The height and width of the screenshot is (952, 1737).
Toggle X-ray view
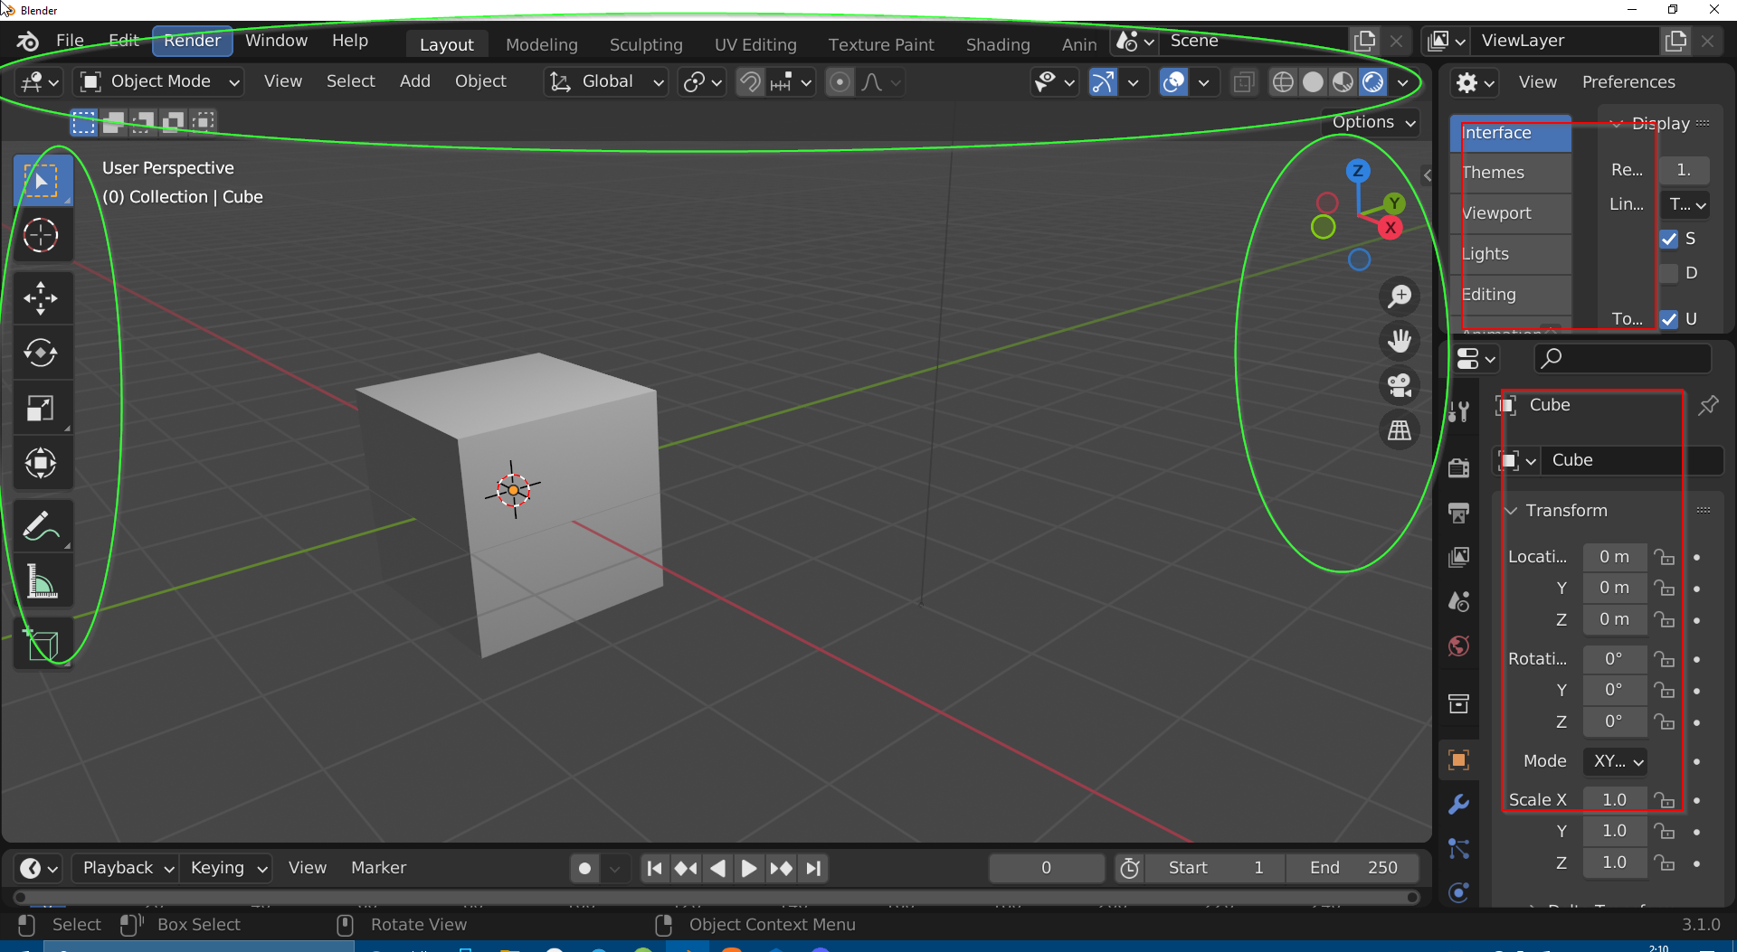pos(1244,82)
